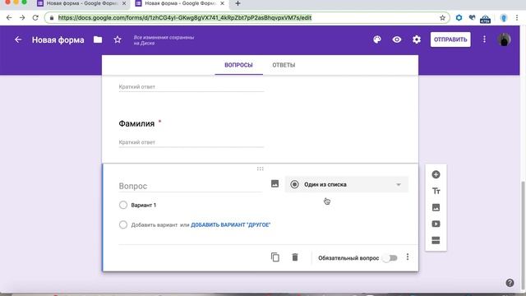This screenshot has height=296, width=526.
Task: Click ДОБАВИТЬ ВАРИАНТ "ДРУГОЕ" link
Action: [230, 224]
